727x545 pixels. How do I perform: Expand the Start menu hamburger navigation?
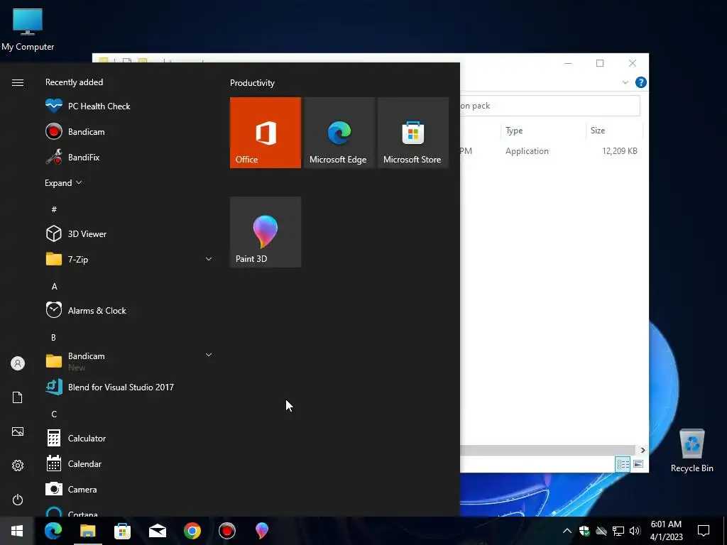click(18, 82)
